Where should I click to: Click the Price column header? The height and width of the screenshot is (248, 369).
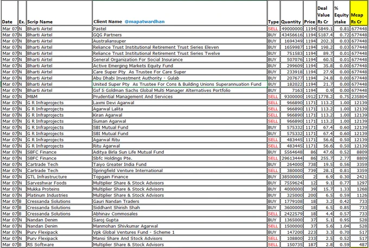pos(310,13)
